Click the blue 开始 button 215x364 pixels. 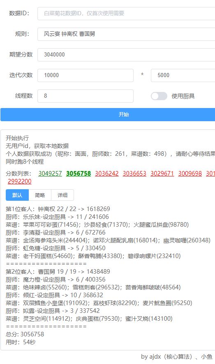click(108, 115)
